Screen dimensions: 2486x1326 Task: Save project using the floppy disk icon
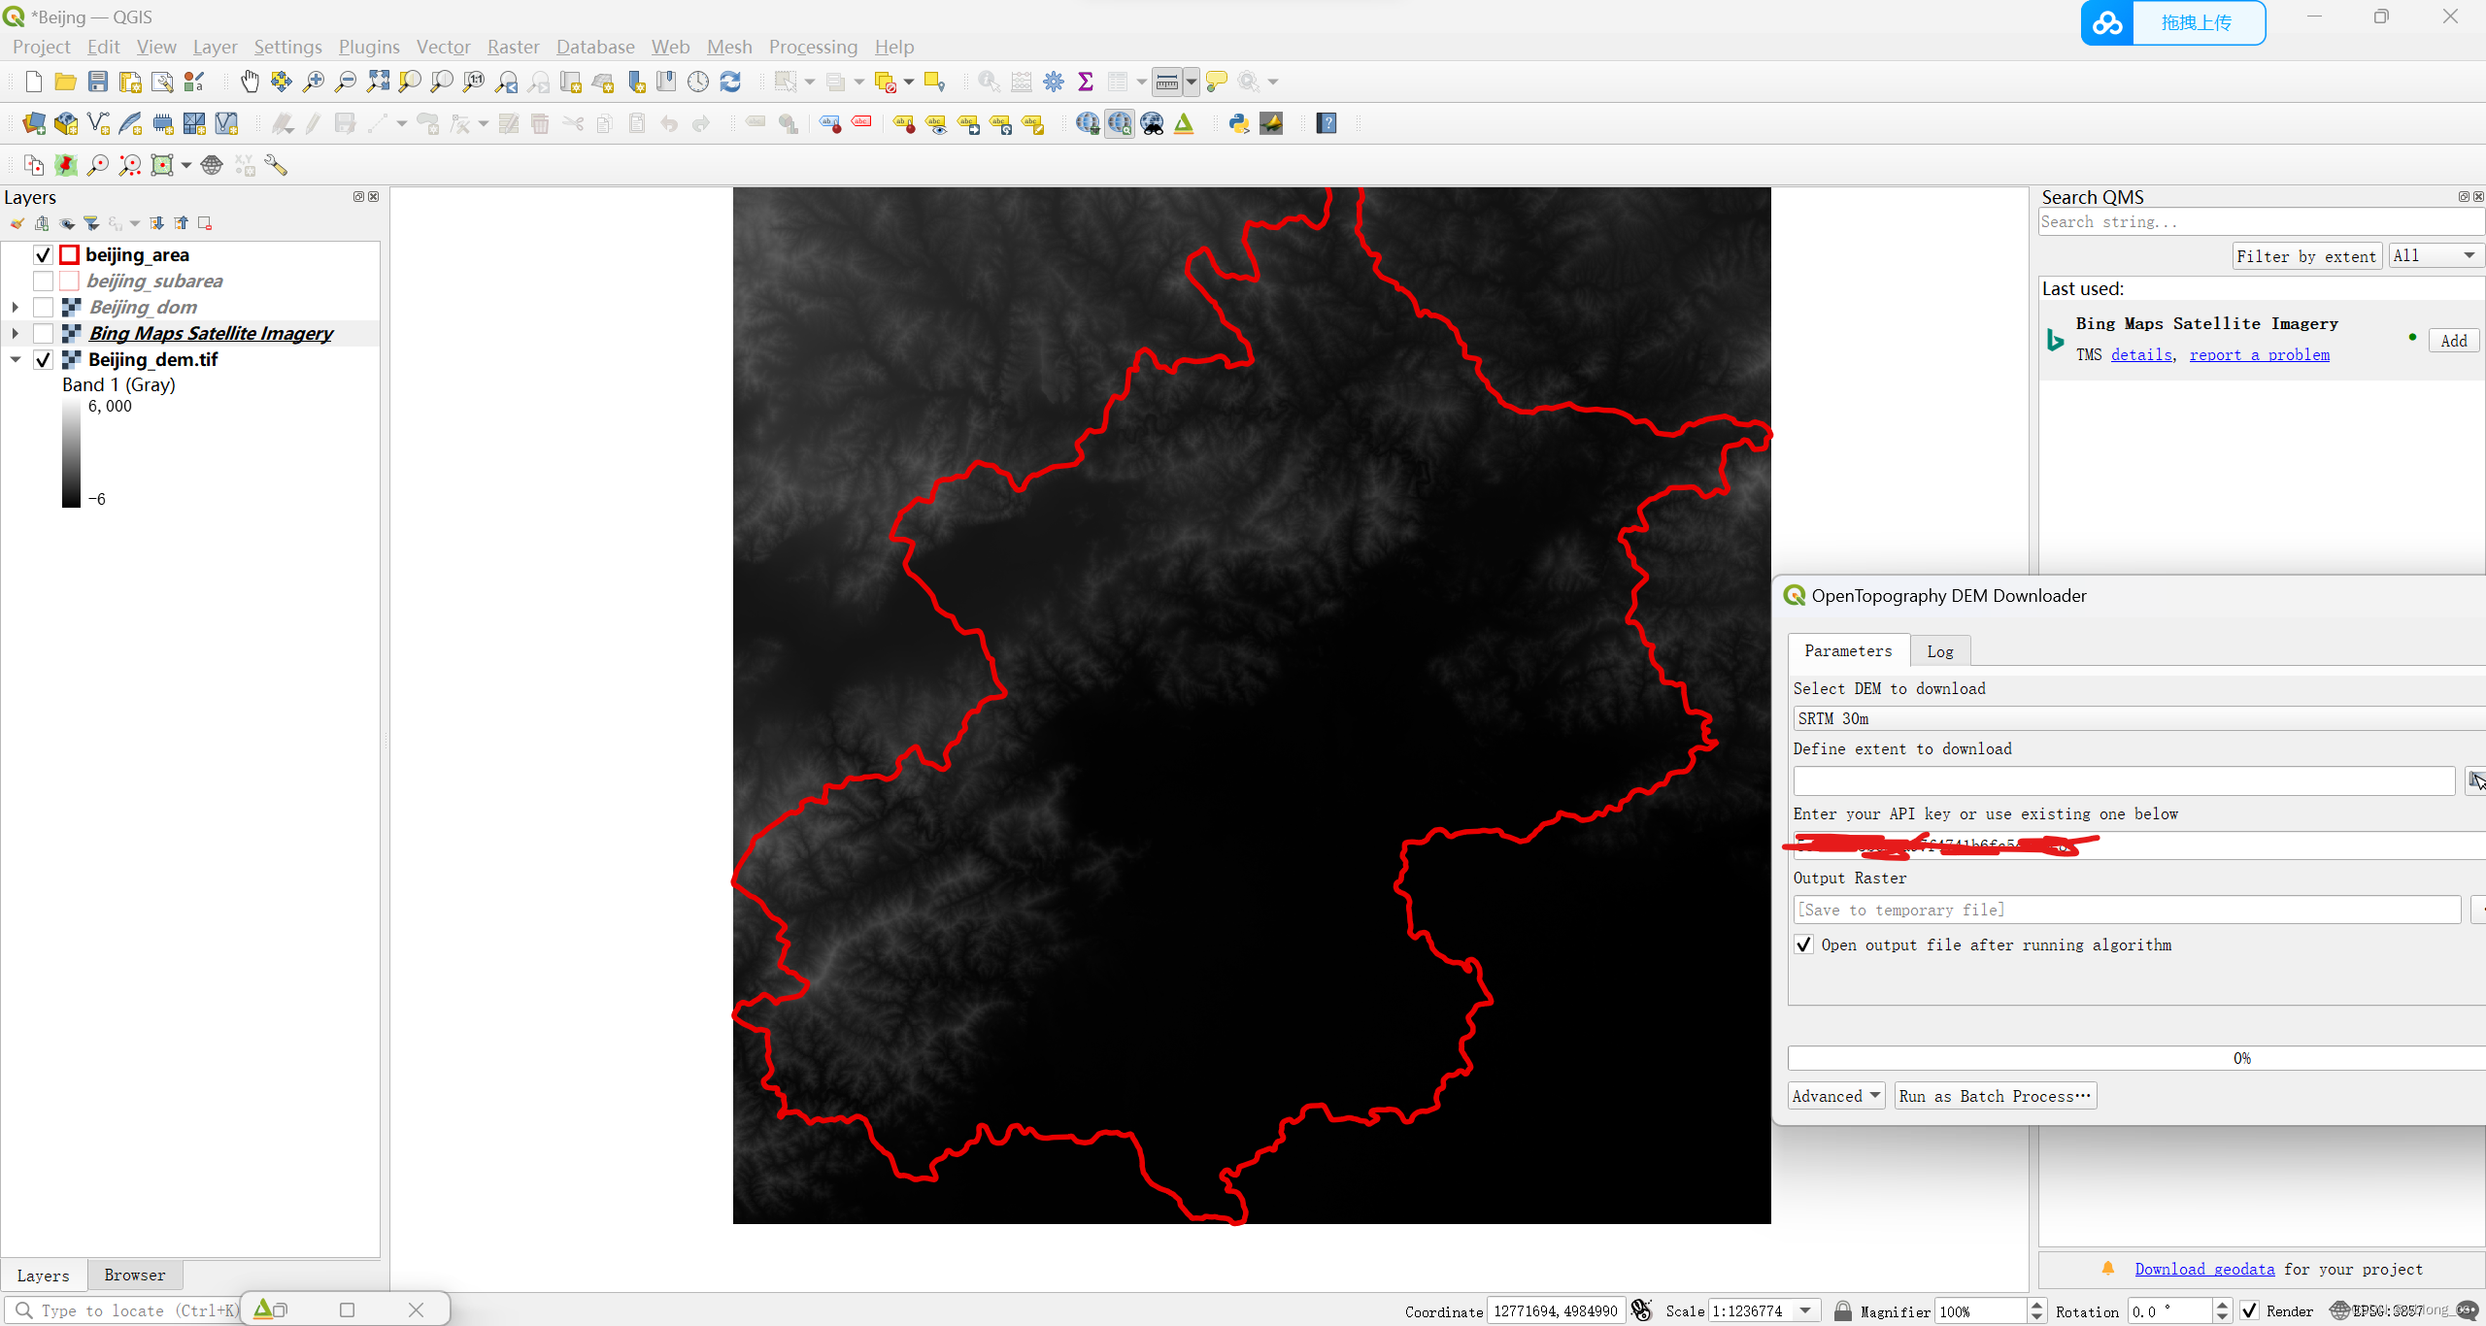click(97, 82)
